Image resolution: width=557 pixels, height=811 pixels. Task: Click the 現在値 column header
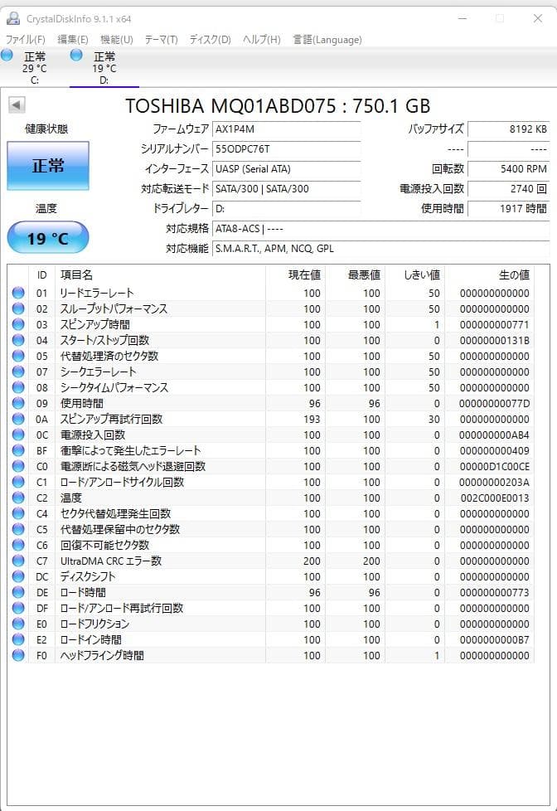click(295, 274)
